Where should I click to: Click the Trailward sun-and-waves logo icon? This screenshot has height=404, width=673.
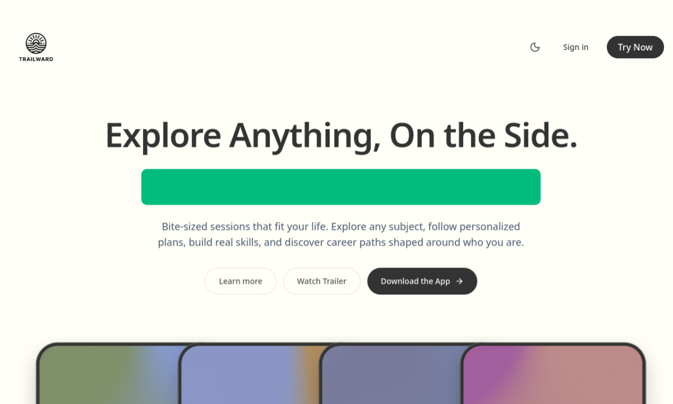point(36,44)
